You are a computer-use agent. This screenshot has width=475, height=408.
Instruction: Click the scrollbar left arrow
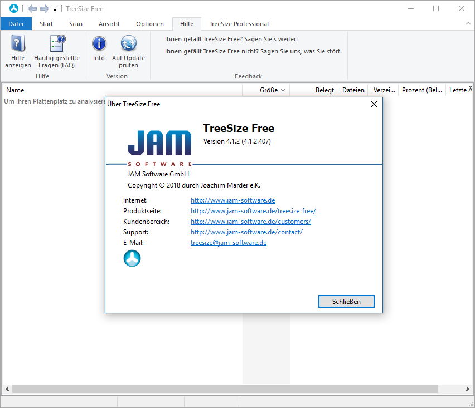7,389
